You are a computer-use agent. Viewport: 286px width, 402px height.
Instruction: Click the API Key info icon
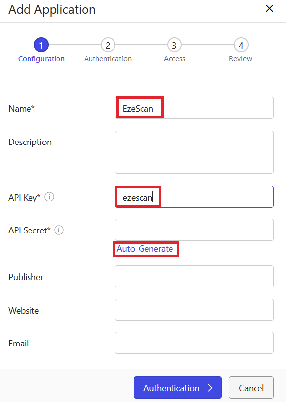(x=49, y=197)
